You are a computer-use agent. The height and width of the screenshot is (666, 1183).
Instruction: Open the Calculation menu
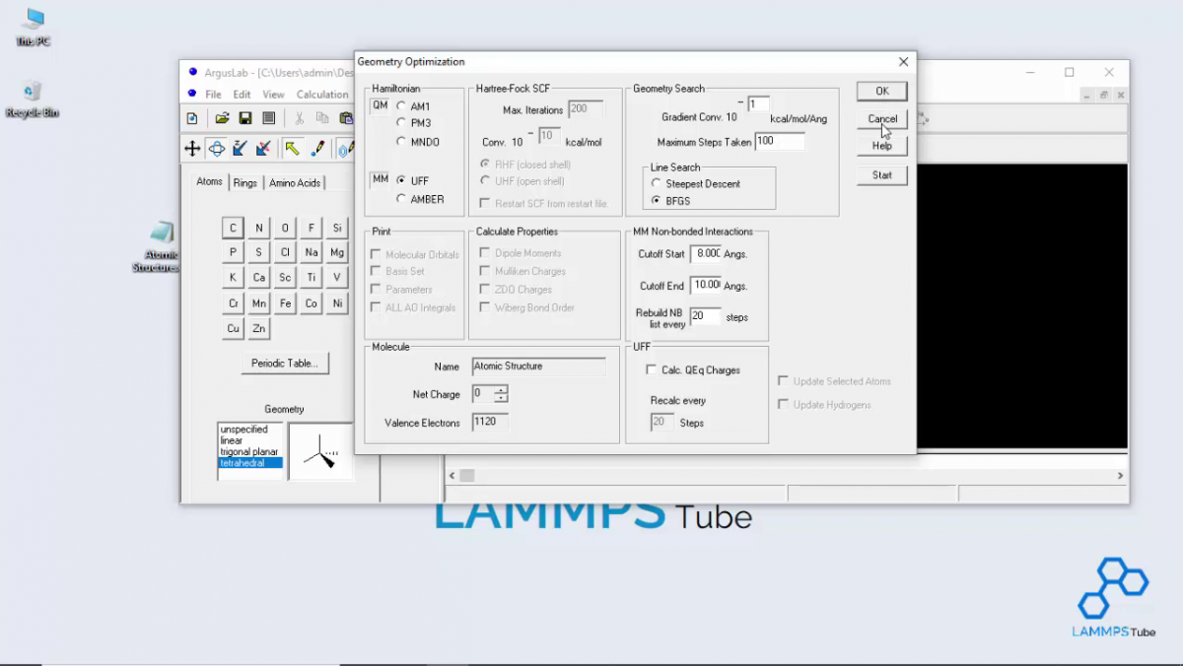pos(322,94)
